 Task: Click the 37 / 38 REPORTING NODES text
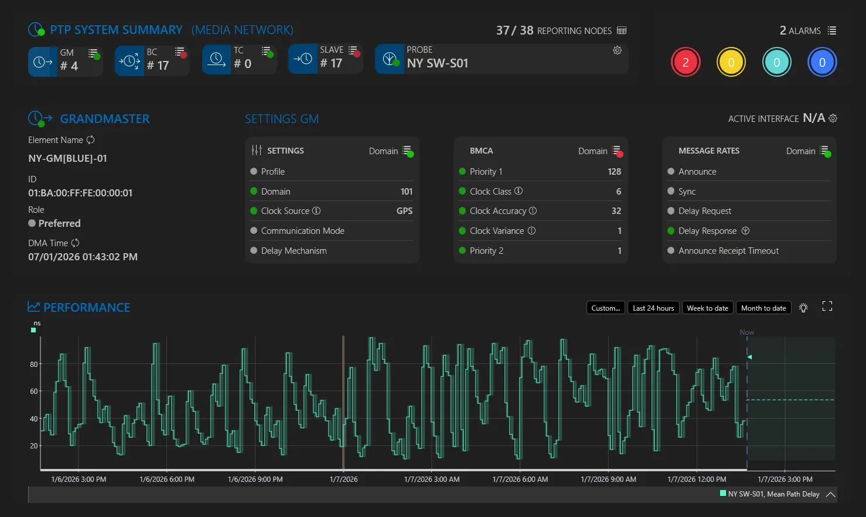[554, 30]
